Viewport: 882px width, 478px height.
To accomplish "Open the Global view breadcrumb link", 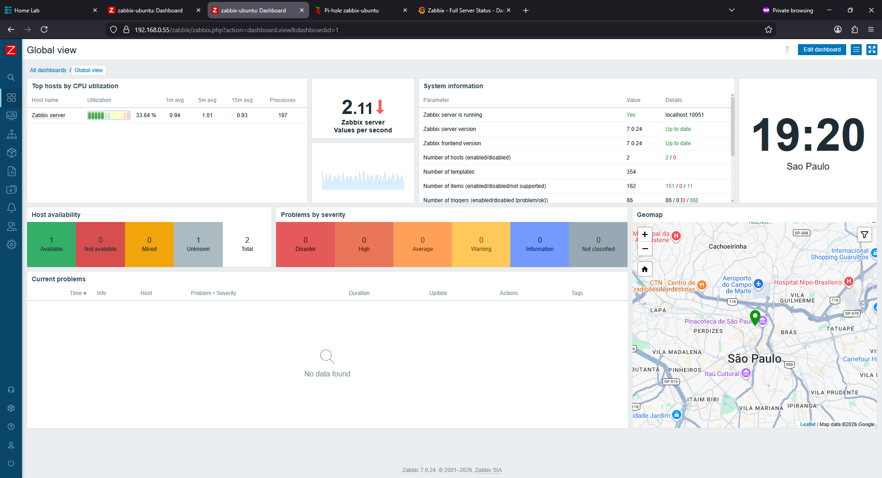I will click(89, 70).
